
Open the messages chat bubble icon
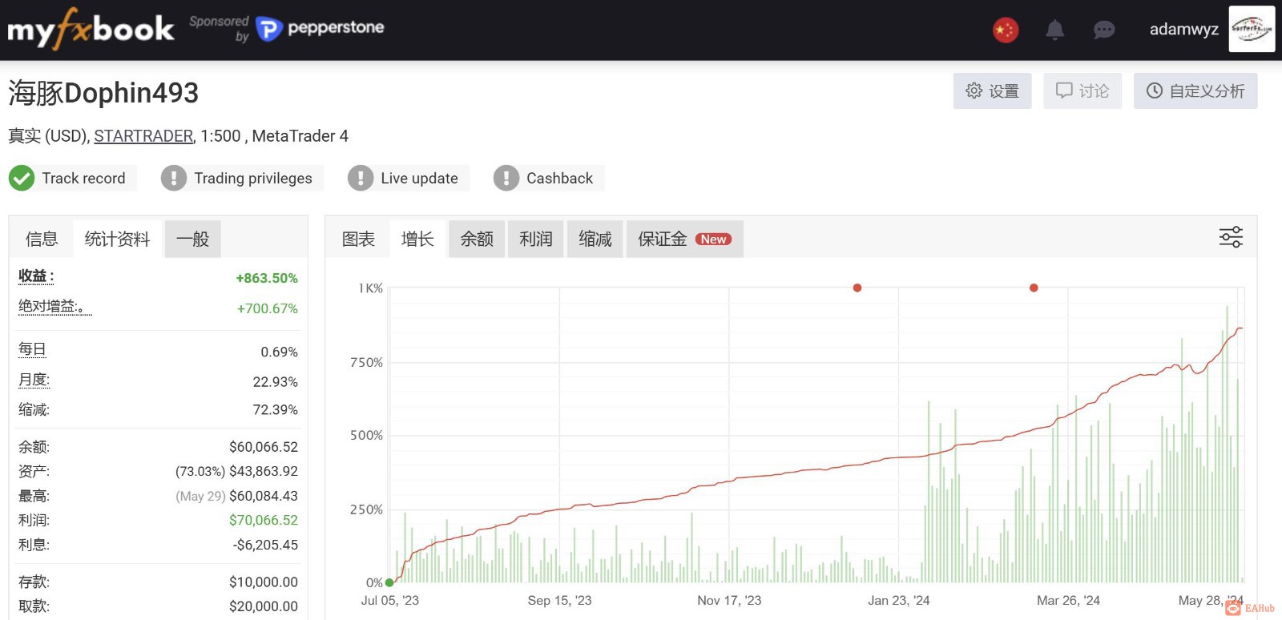tap(1103, 30)
